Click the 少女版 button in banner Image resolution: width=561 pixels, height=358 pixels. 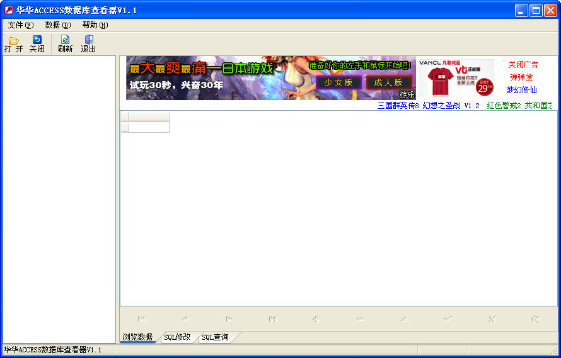pyautogui.click(x=338, y=82)
